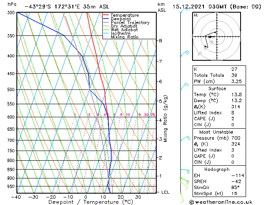Screen dimensions: 265x205
Task: Click the kt label in hodograph
Action: click(196, 15)
